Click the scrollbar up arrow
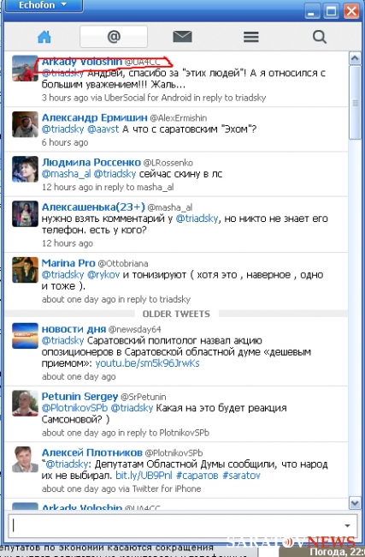Screen dimensions: 365x557 (355, 58)
